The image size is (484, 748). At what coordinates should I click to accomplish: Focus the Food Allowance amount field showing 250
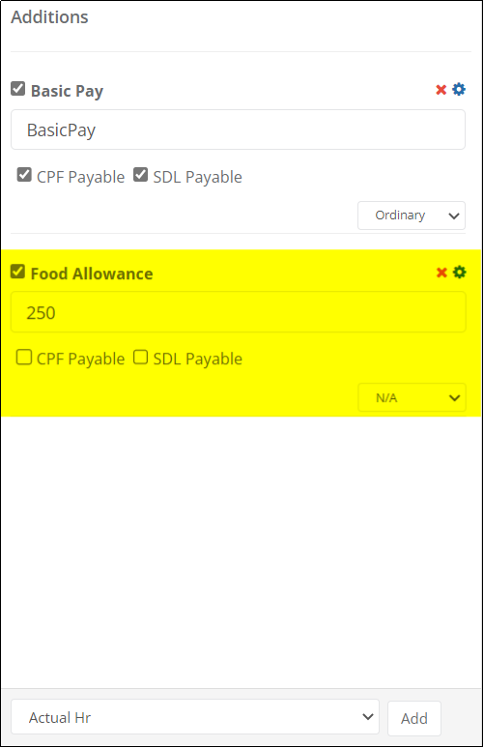pos(238,312)
